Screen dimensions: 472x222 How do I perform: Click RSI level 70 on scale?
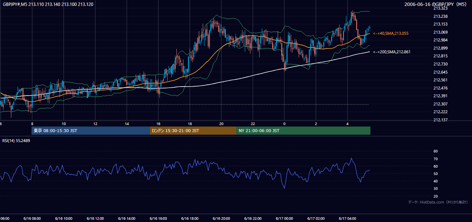[x=435, y=159]
